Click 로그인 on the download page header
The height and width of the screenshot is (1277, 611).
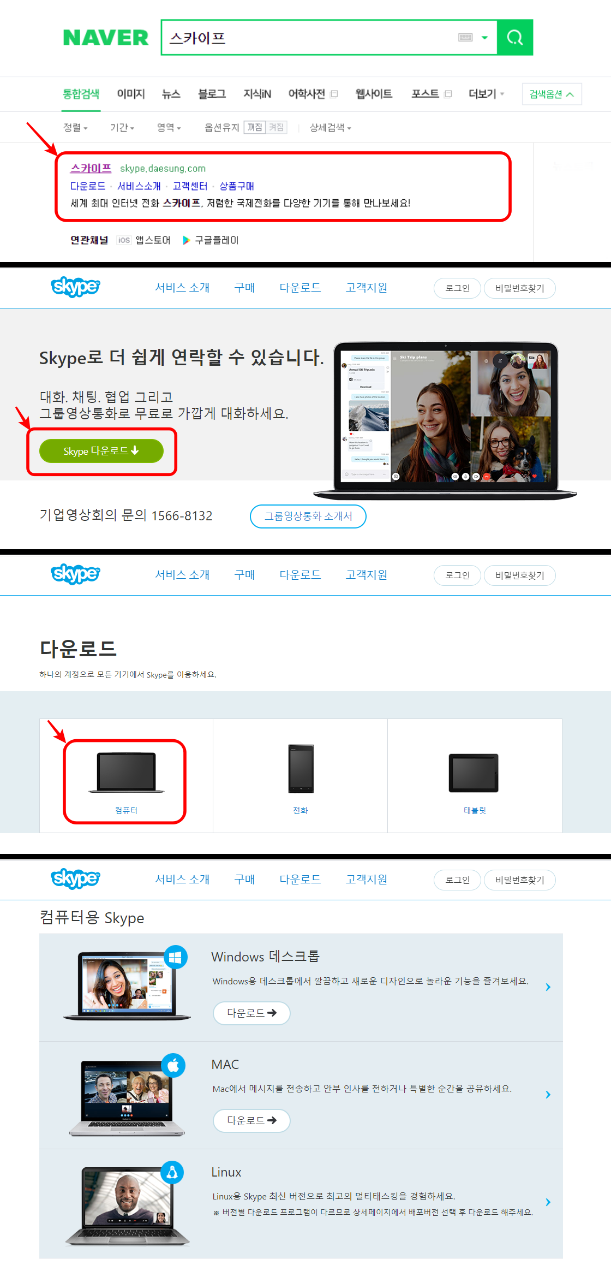[x=457, y=575]
